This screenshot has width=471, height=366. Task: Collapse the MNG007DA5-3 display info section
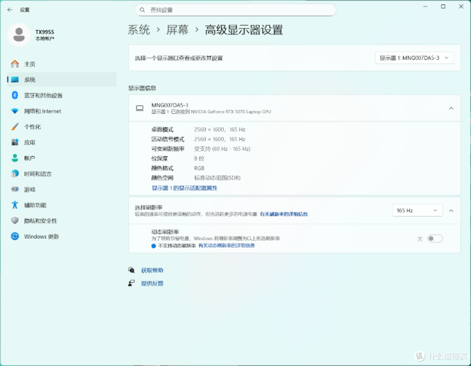point(451,108)
